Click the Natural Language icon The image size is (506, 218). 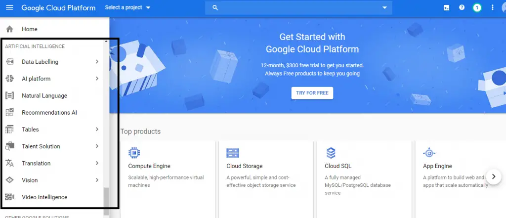(10, 95)
